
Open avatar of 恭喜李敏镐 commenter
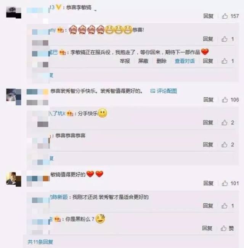tap(14, 13)
